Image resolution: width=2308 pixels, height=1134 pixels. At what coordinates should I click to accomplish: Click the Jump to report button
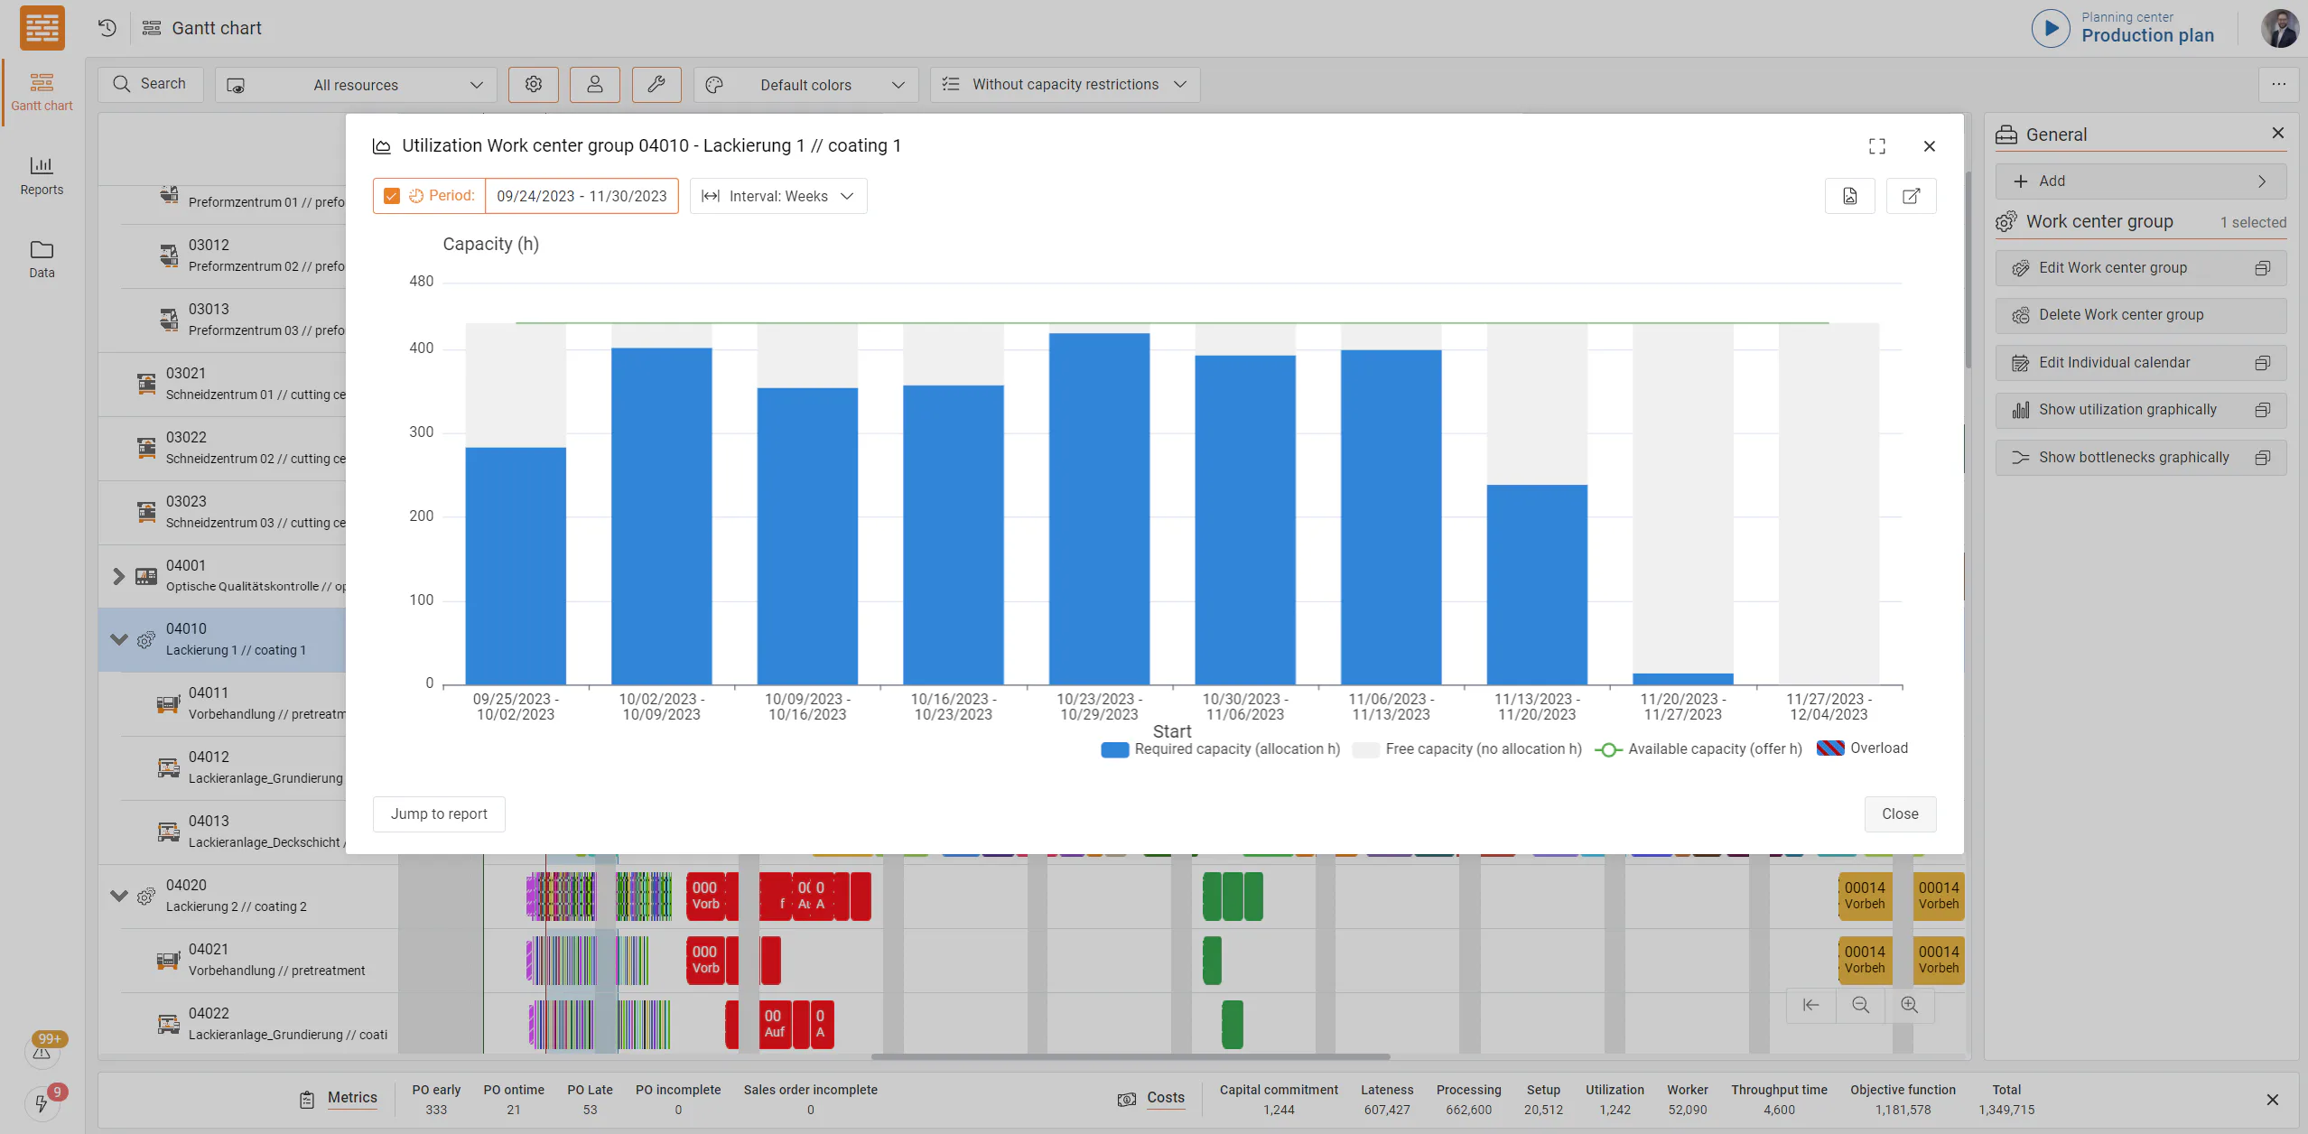(439, 813)
